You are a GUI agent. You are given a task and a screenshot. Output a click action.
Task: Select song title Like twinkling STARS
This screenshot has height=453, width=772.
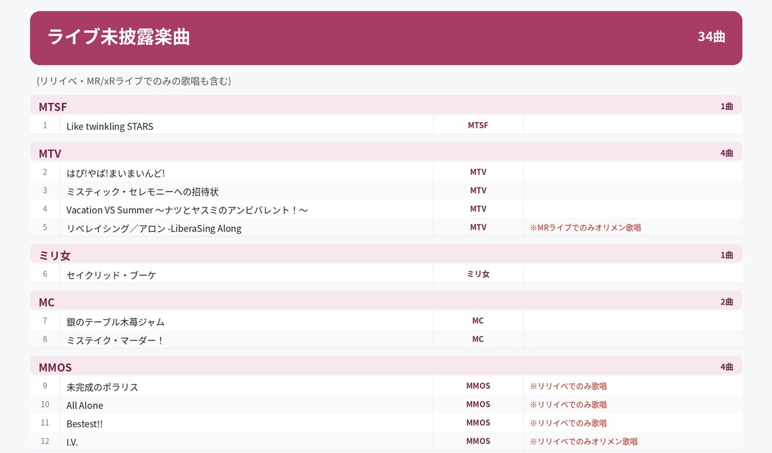coord(110,127)
